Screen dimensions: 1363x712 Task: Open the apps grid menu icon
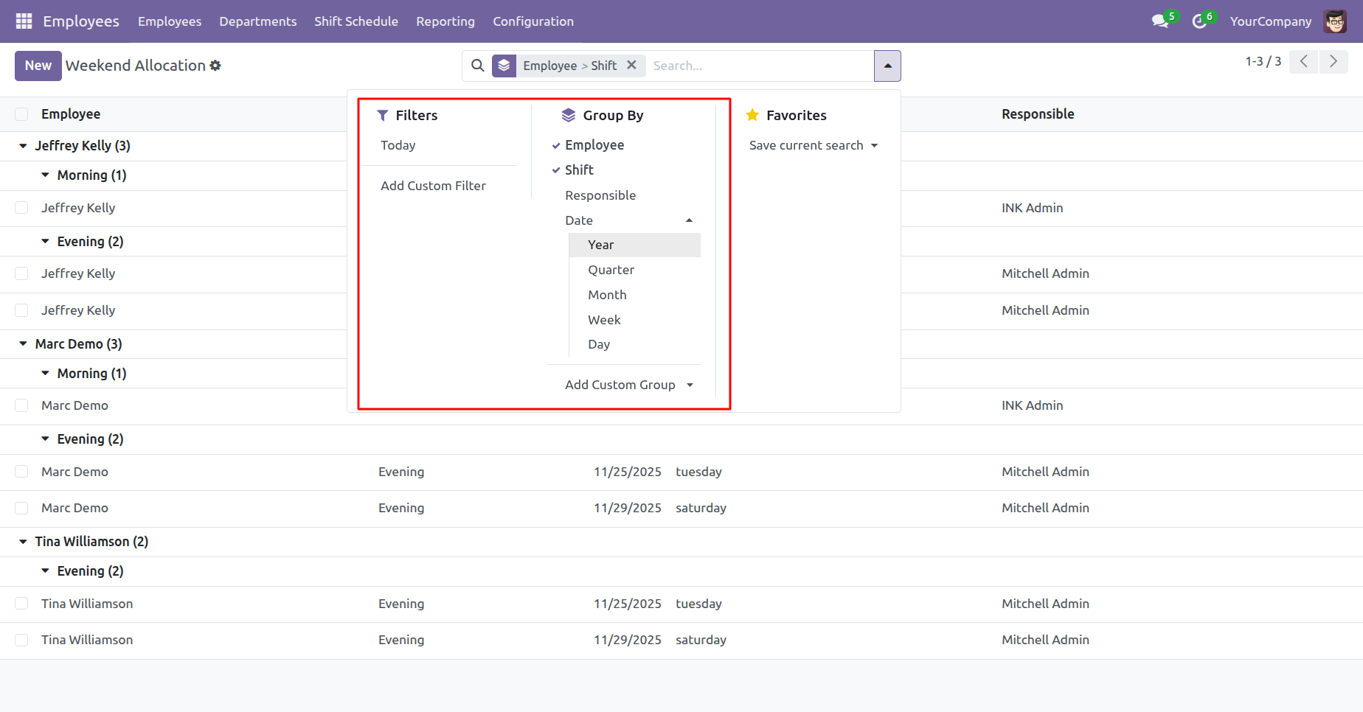pos(24,21)
